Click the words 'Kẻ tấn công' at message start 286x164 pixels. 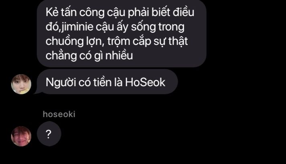[75, 12]
